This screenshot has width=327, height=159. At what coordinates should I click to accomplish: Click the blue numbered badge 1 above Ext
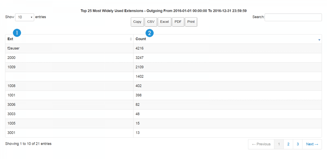[x=17, y=33]
